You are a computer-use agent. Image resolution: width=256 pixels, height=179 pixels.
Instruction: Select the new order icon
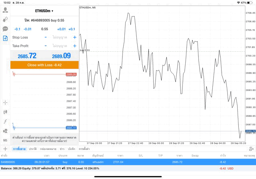click(x=5, y=38)
